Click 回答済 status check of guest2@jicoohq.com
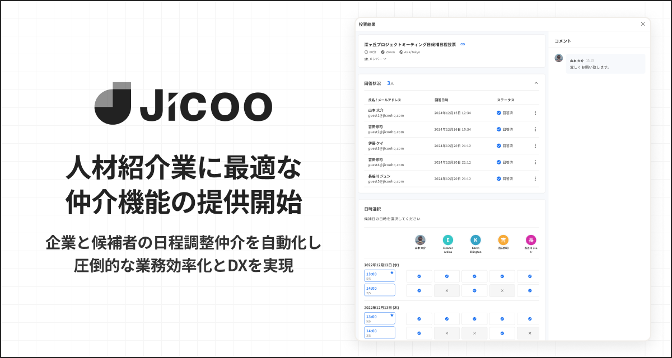The image size is (672, 358). [499, 129]
